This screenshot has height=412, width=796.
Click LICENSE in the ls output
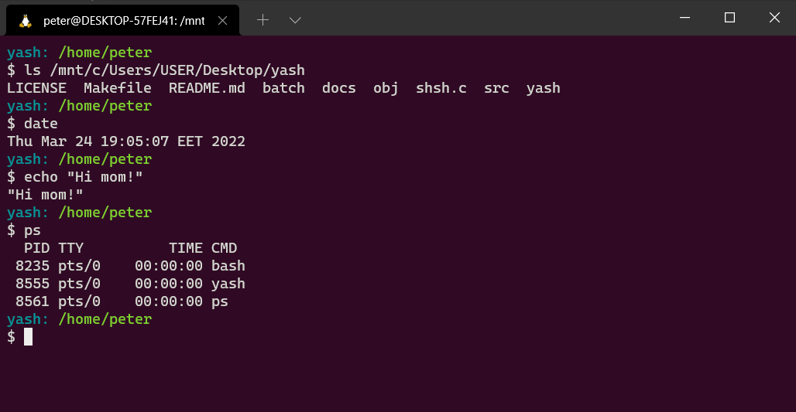(x=36, y=88)
